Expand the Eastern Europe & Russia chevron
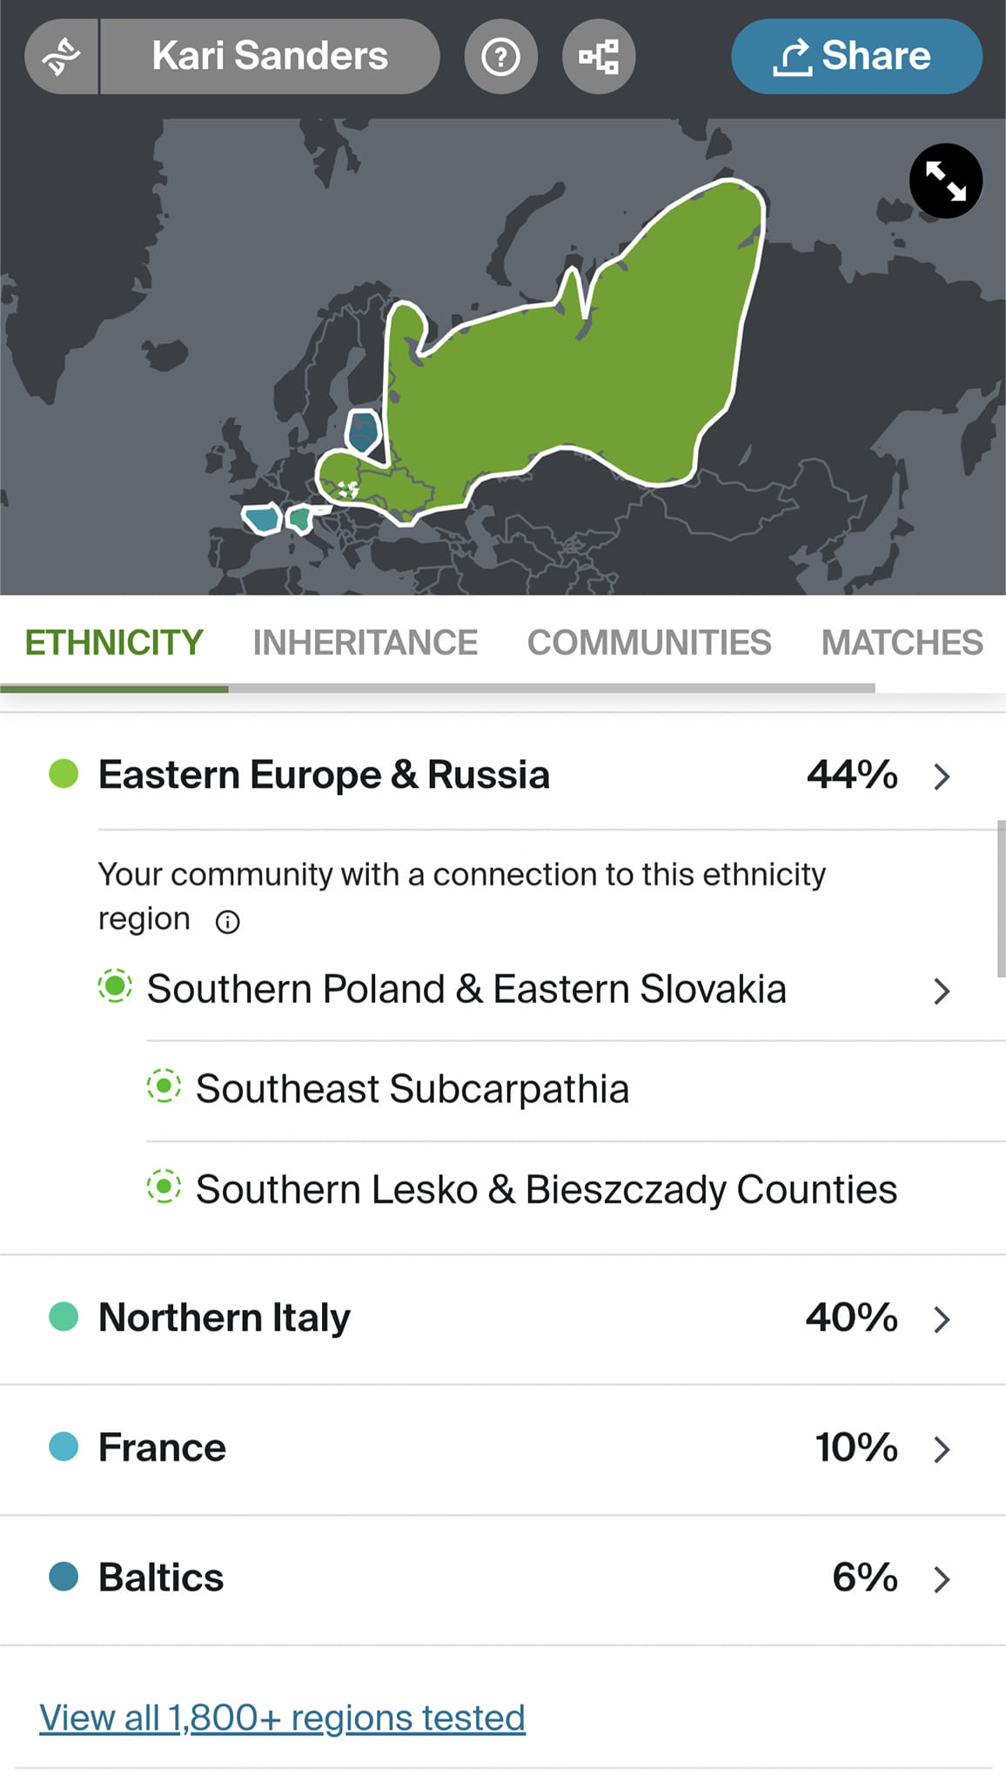 click(x=942, y=776)
